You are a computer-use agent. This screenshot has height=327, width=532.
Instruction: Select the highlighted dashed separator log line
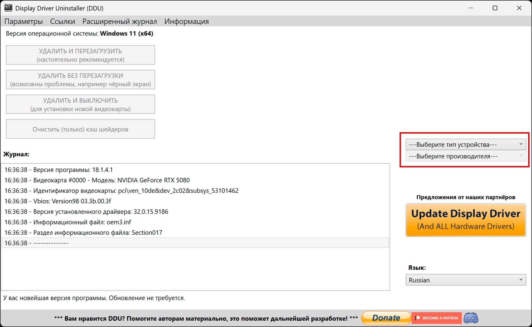36,243
